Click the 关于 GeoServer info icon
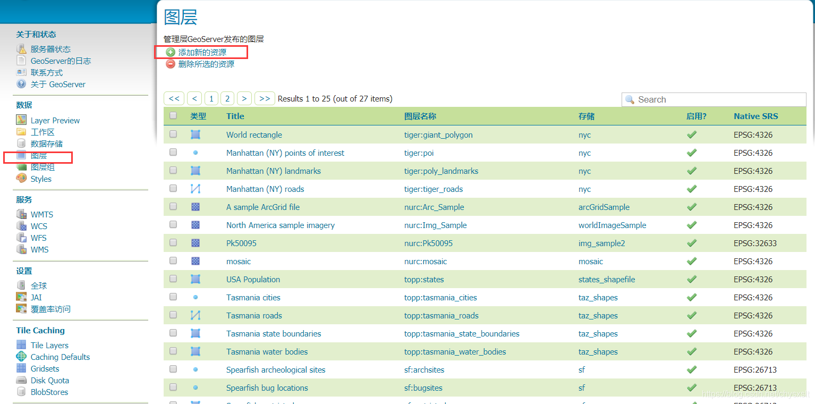Viewport: 815px width, 404px height. pyautogui.click(x=21, y=84)
